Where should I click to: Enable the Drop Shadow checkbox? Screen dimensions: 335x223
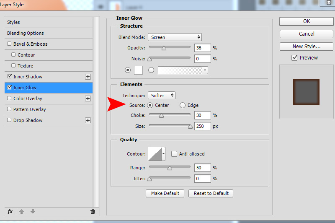pos(9,120)
